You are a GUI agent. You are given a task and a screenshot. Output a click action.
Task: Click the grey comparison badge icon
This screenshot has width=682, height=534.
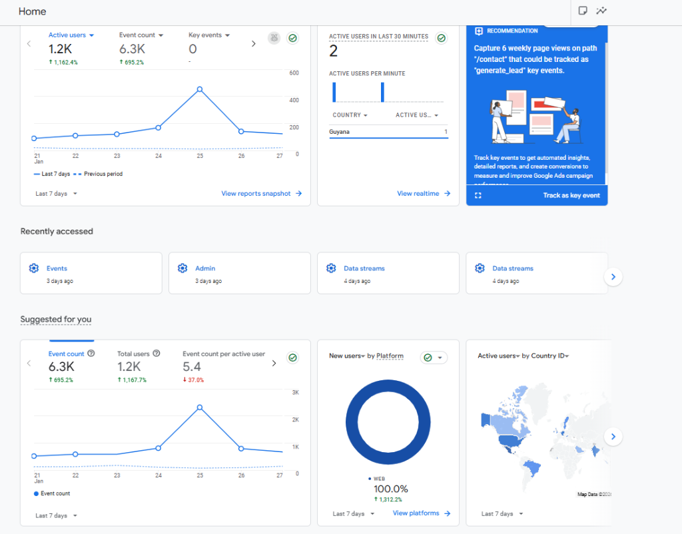[x=274, y=38]
